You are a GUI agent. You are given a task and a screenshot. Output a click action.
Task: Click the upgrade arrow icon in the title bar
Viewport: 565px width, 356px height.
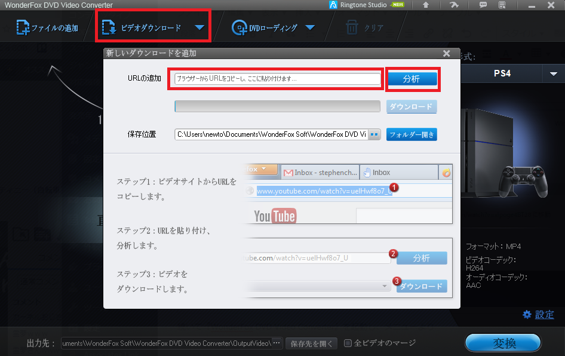[x=426, y=5]
